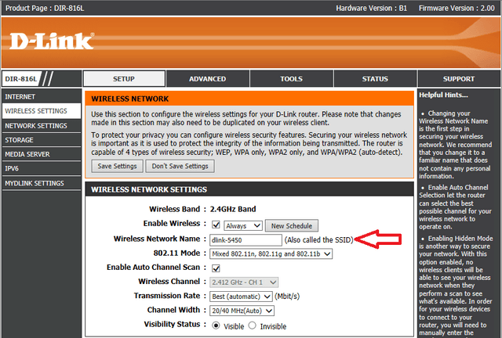This screenshot has height=338, width=502.
Task: Toggle the Enable Wireless checkbox
Action: [216, 225]
